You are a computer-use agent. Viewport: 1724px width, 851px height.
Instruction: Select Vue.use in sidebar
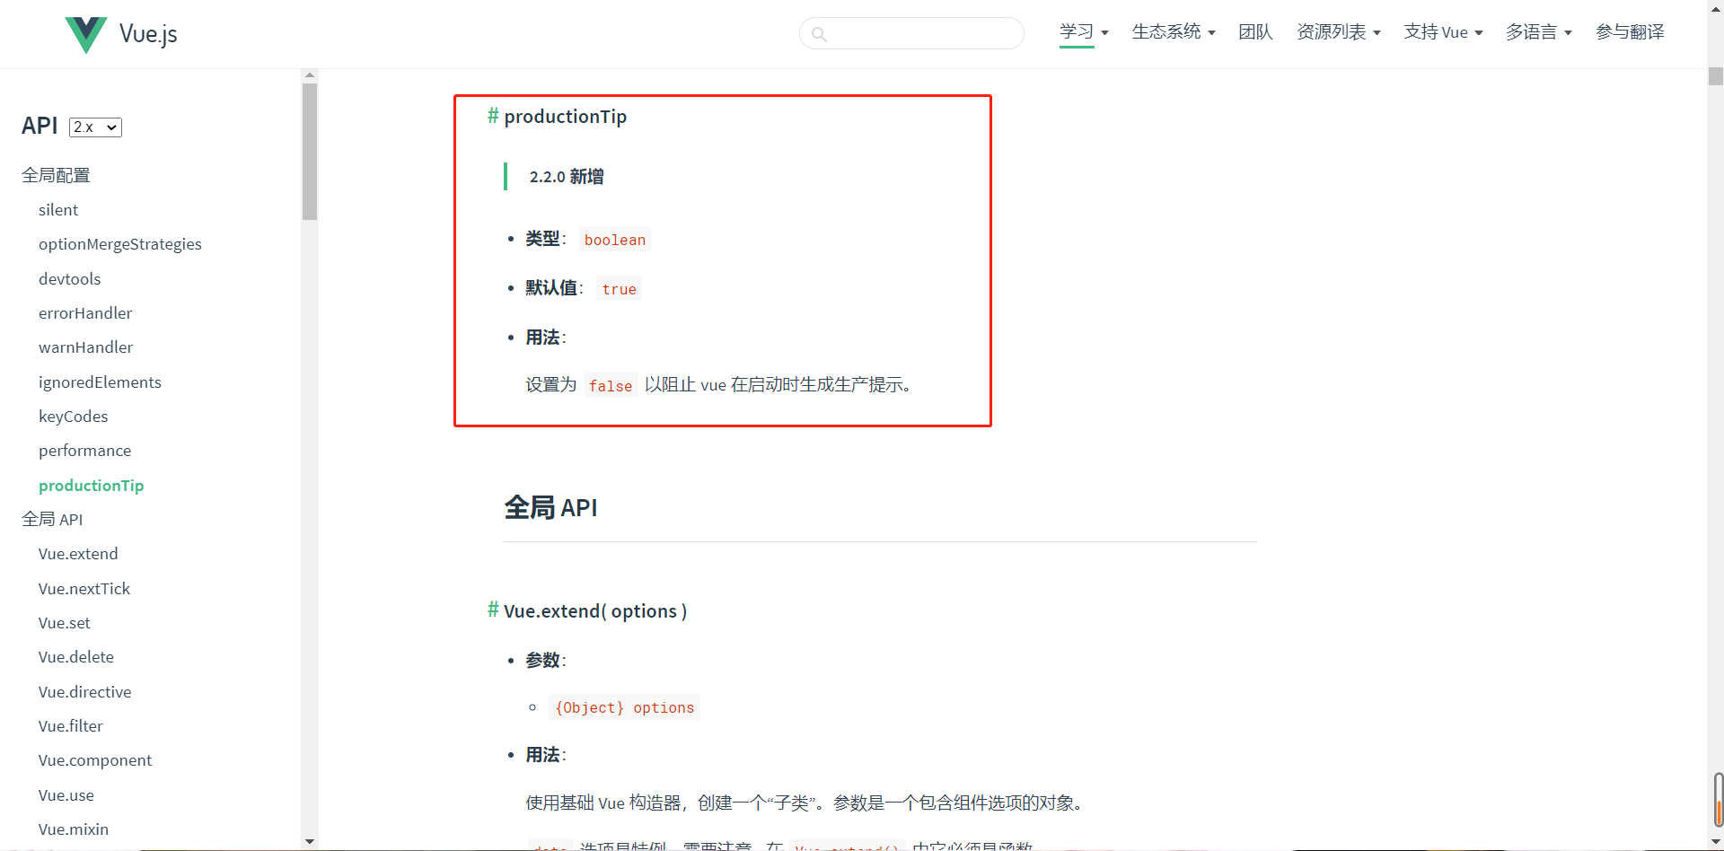[x=66, y=795]
